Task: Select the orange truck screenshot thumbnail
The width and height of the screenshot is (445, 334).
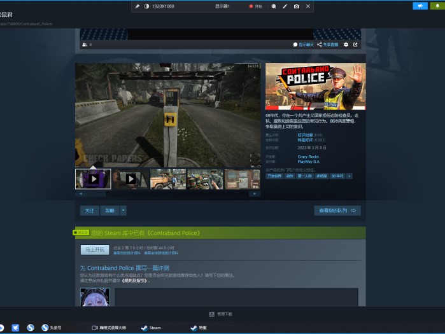Action: [x=167, y=179]
